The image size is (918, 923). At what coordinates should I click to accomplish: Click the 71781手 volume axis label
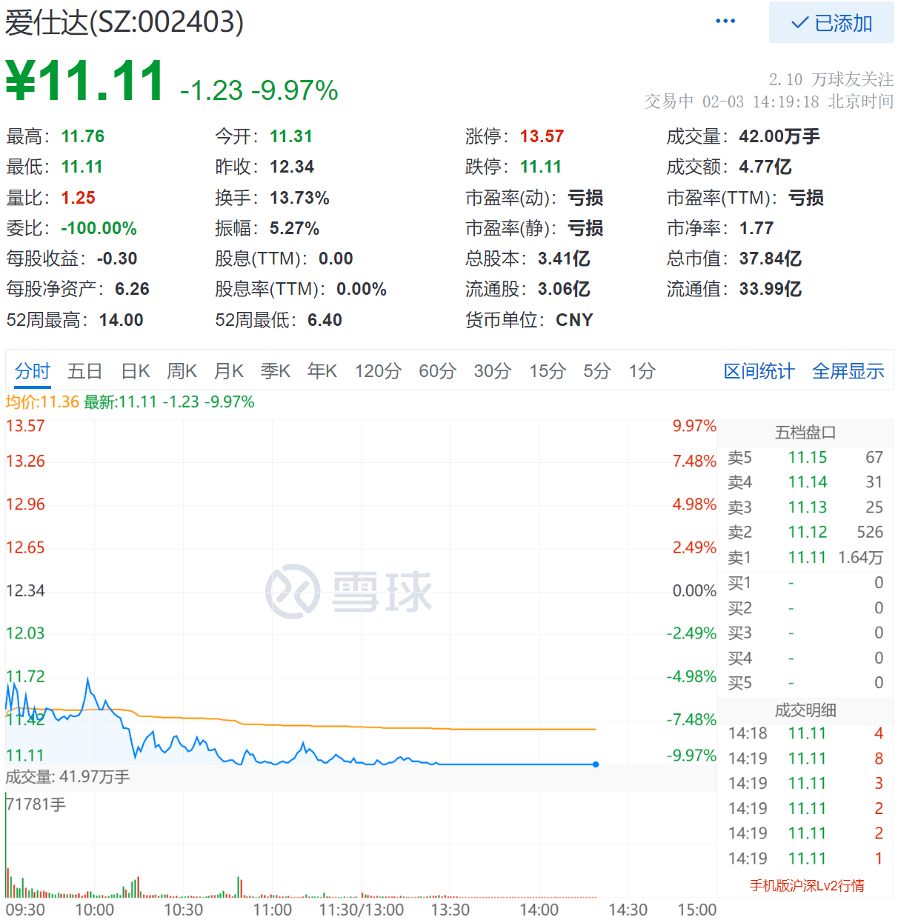36,804
